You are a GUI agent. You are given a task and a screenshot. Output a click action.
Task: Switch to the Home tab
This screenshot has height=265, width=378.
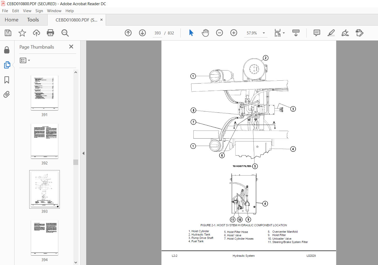pyautogui.click(x=12, y=20)
